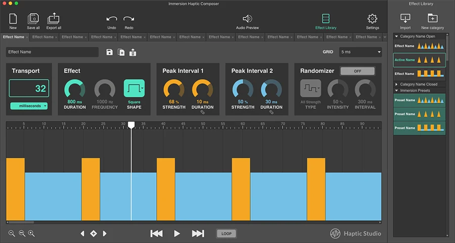Open the Effect Library toolbar icon
The width and height of the screenshot is (455, 243).
[326, 19]
